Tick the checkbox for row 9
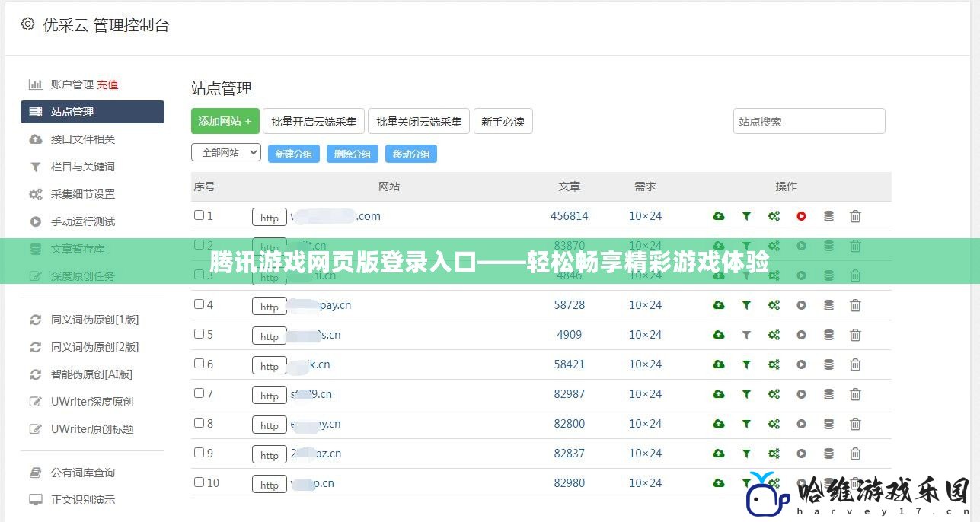980x522 pixels. [199, 453]
